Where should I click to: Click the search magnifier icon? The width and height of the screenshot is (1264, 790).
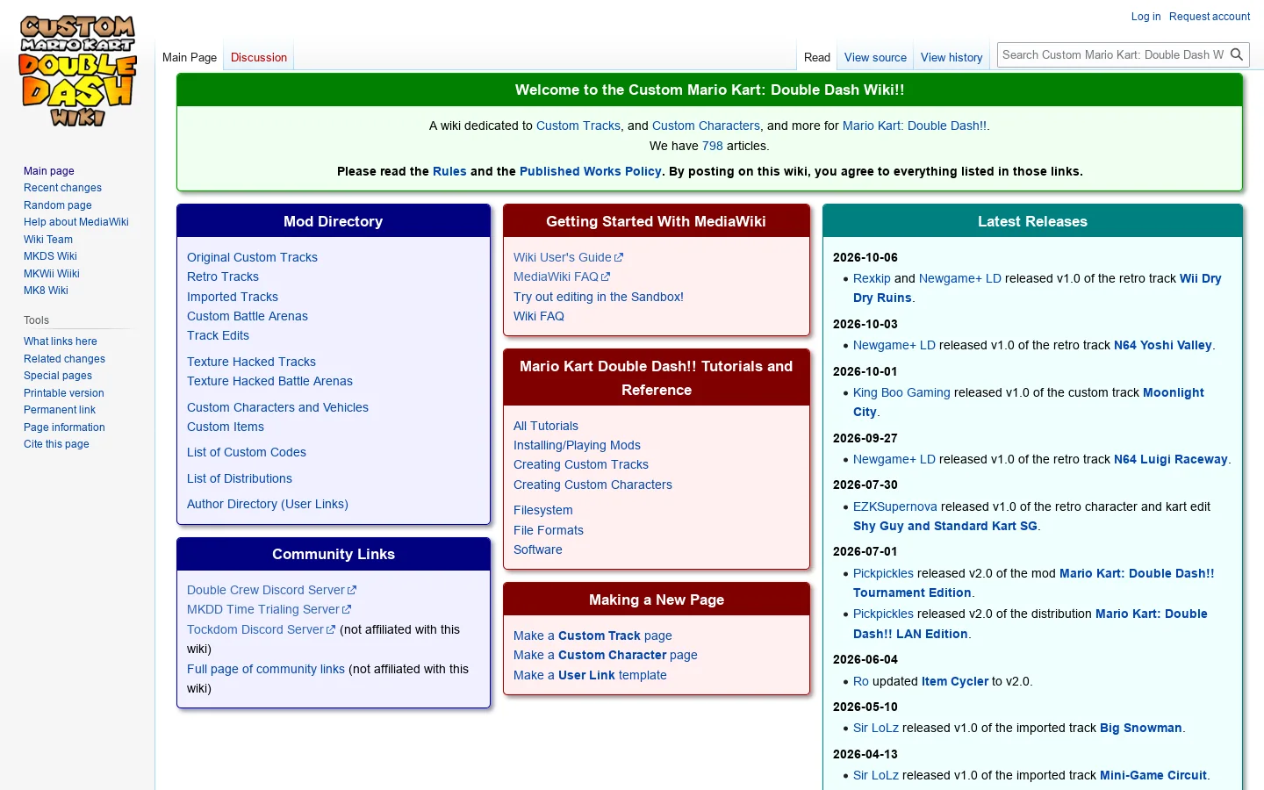pyautogui.click(x=1237, y=54)
